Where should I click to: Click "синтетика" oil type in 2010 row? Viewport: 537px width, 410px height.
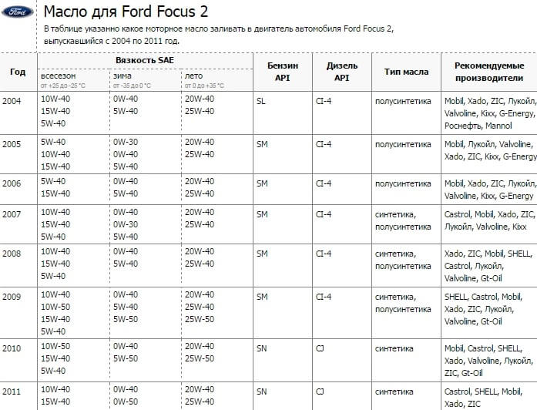394,347
